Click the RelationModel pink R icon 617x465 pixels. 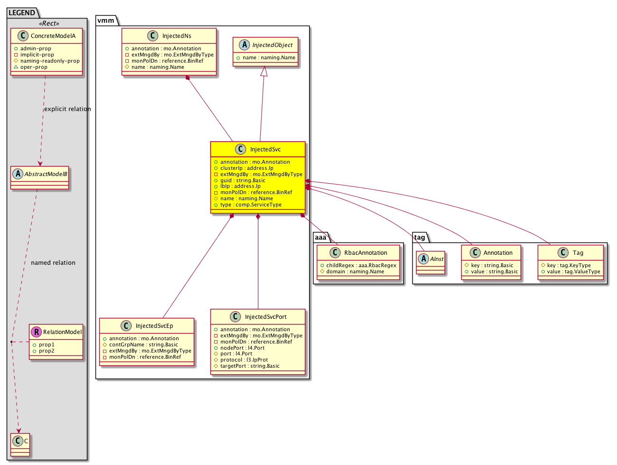tap(36, 332)
